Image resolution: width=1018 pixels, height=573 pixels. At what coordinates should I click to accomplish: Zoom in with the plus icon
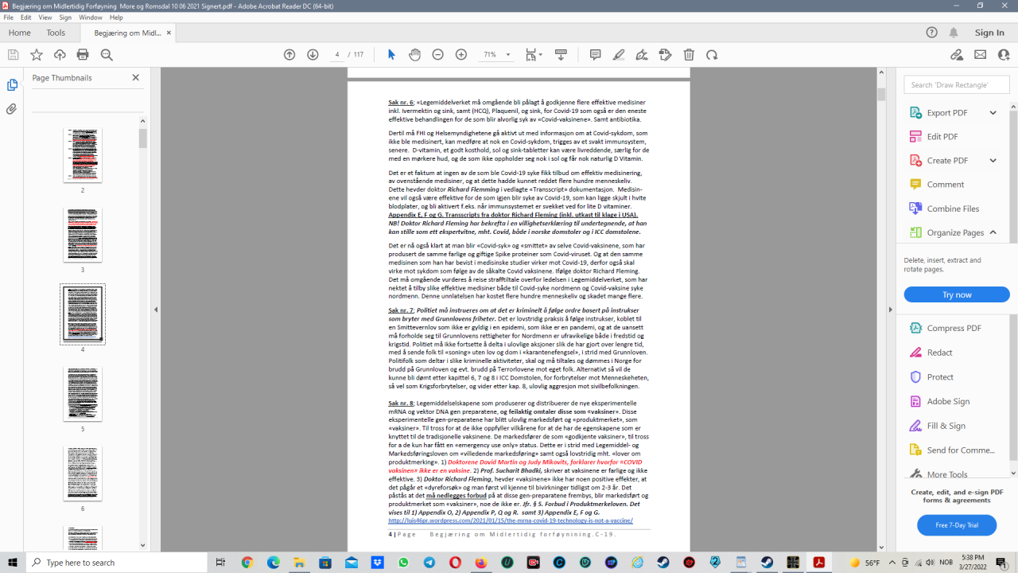click(461, 55)
